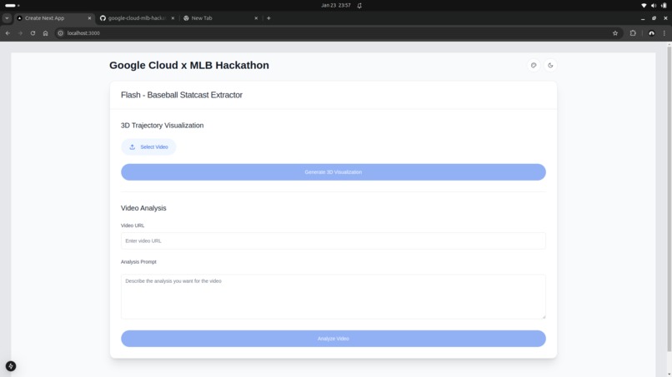The height and width of the screenshot is (377, 672).
Task: Go forward in browser history
Action: click(20, 33)
